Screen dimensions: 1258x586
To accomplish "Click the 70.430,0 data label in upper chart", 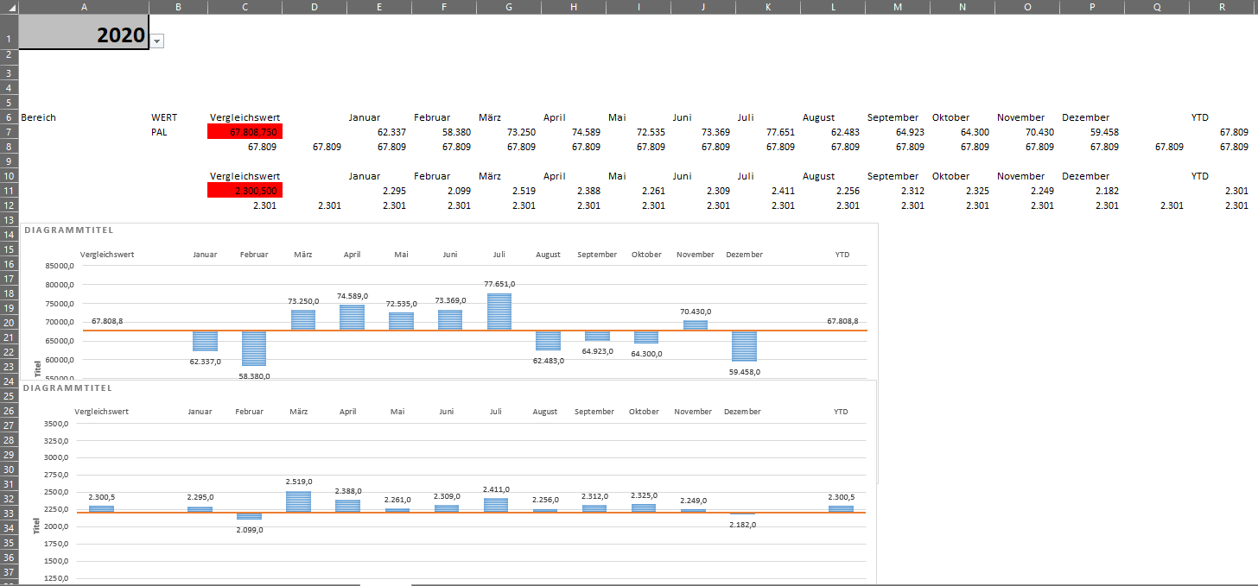I will tap(696, 312).
